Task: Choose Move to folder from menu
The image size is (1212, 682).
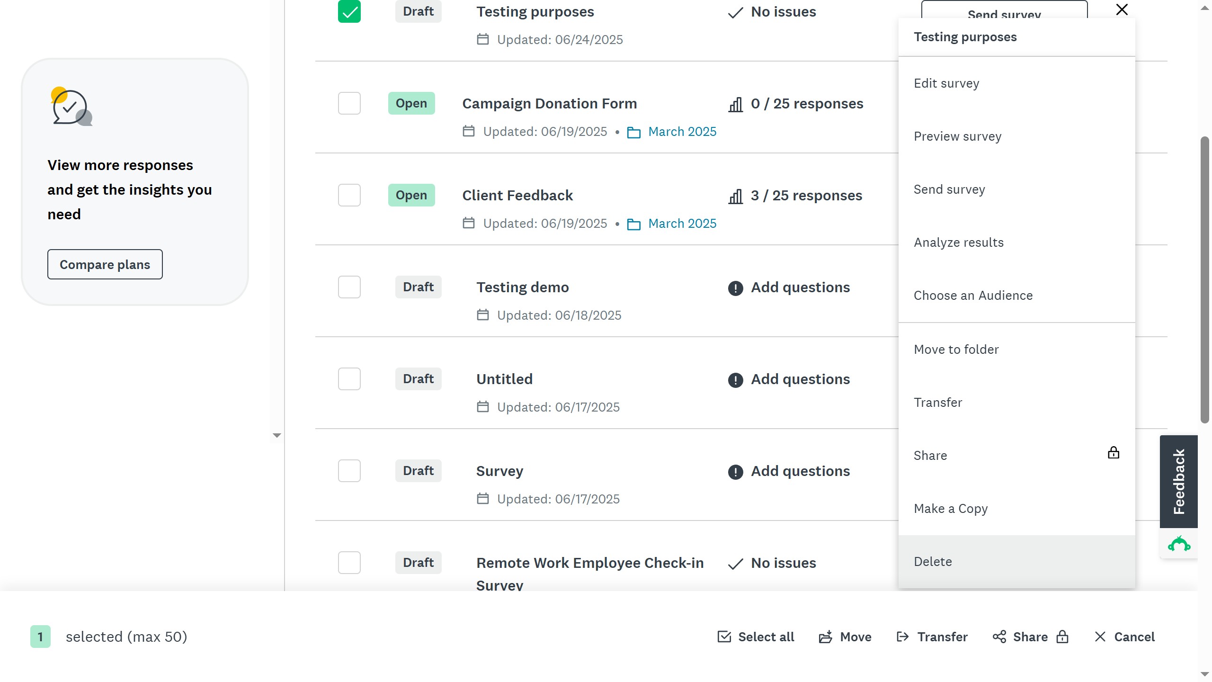Action: (x=956, y=350)
